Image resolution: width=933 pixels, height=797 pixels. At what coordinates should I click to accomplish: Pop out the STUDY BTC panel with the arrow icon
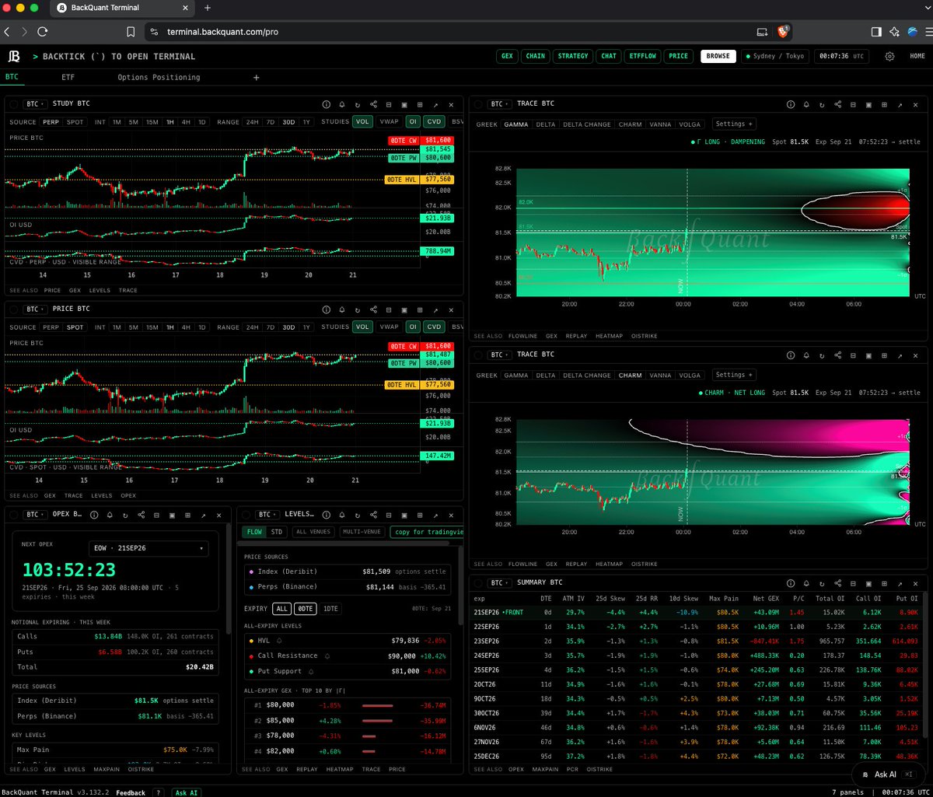(x=435, y=104)
